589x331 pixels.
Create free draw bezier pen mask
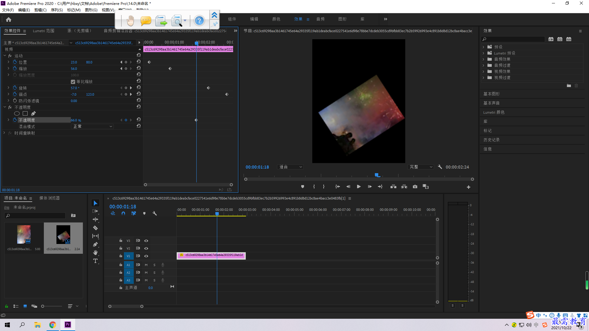[33, 113]
